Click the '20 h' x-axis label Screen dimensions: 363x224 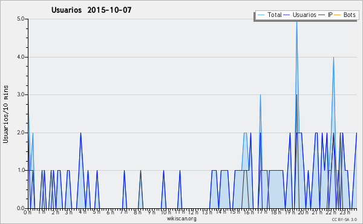click(x=303, y=212)
